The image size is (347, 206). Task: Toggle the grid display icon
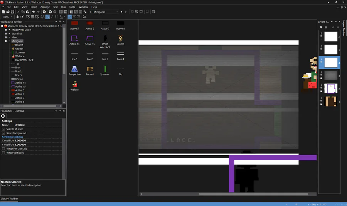click(32, 17)
